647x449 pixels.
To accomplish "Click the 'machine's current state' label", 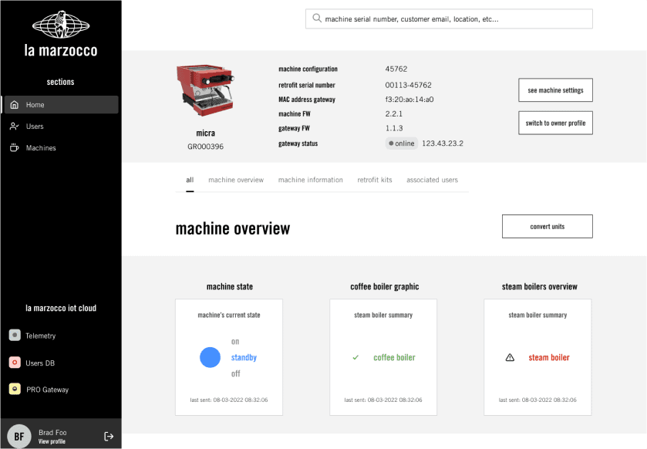I will click(x=229, y=315).
